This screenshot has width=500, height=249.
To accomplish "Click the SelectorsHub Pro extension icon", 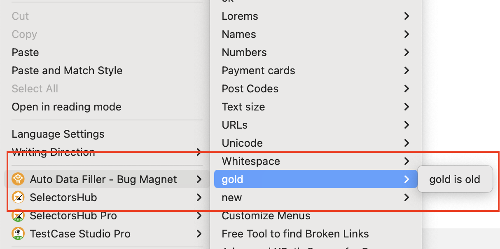I will [x=18, y=216].
